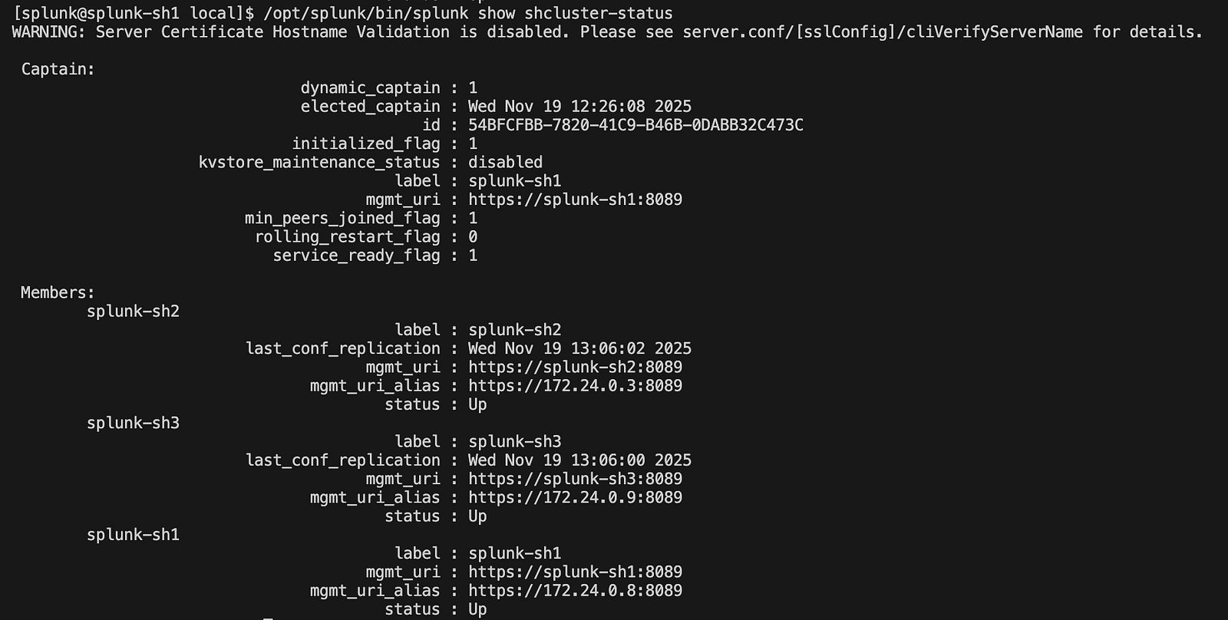
Task: Click the https://172.24.0.9:8089 alias URL
Action: click(575, 497)
